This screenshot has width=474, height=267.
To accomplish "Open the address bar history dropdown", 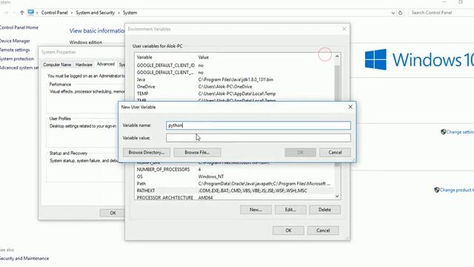I will (x=393, y=13).
